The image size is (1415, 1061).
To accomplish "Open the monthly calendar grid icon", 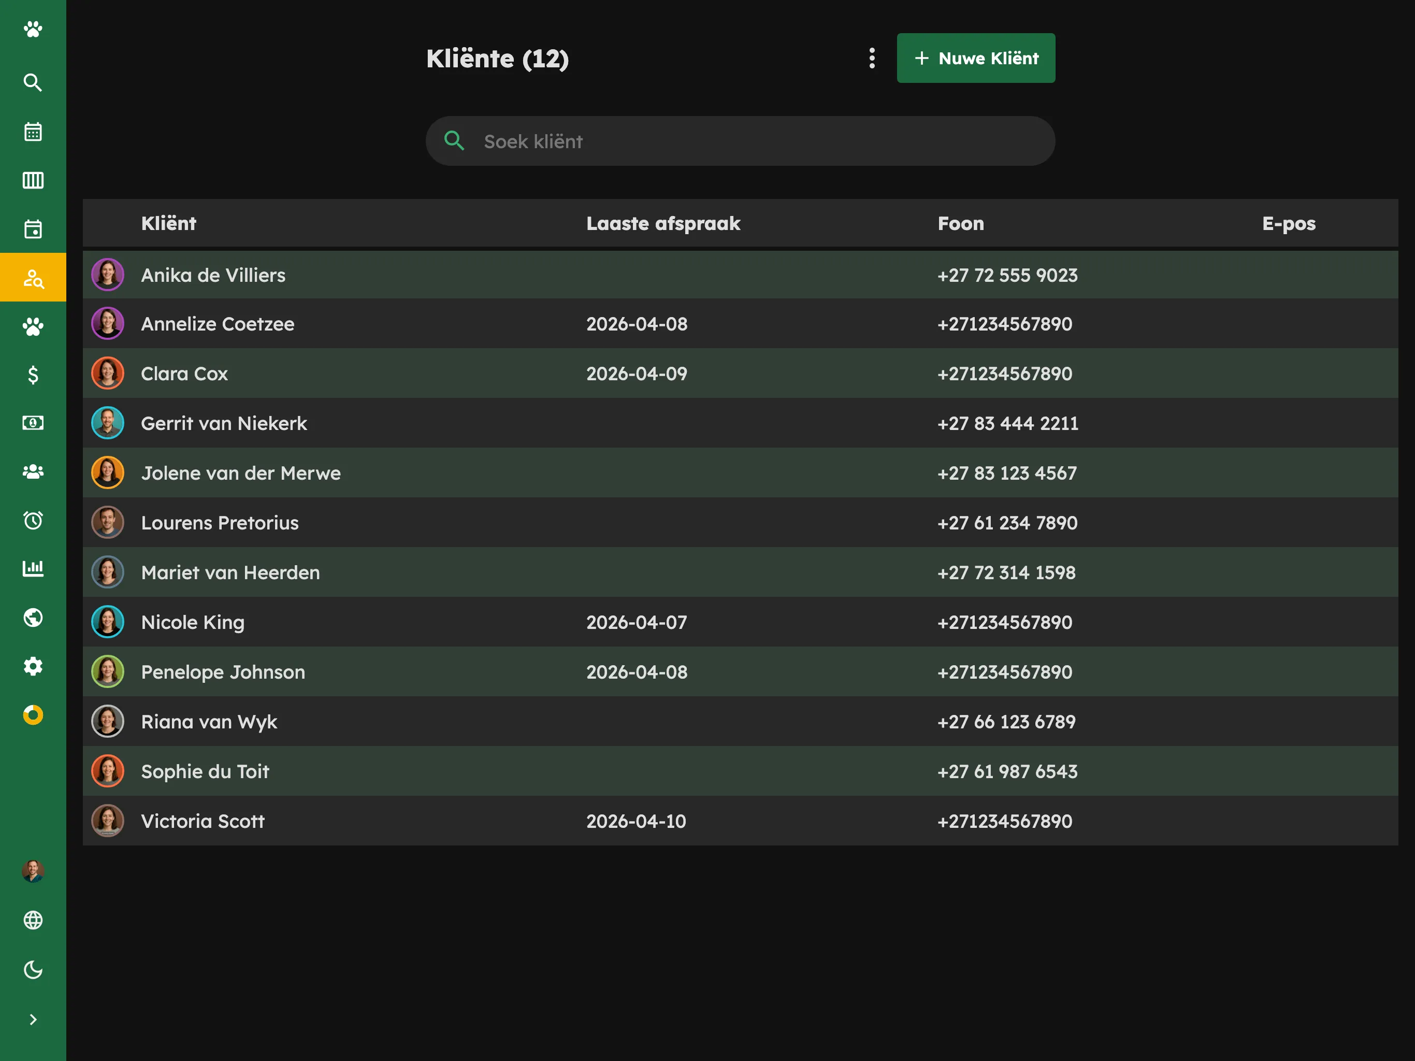I will click(x=33, y=132).
